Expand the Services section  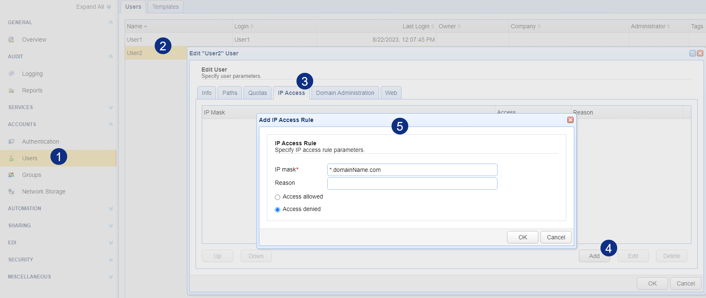(x=111, y=107)
